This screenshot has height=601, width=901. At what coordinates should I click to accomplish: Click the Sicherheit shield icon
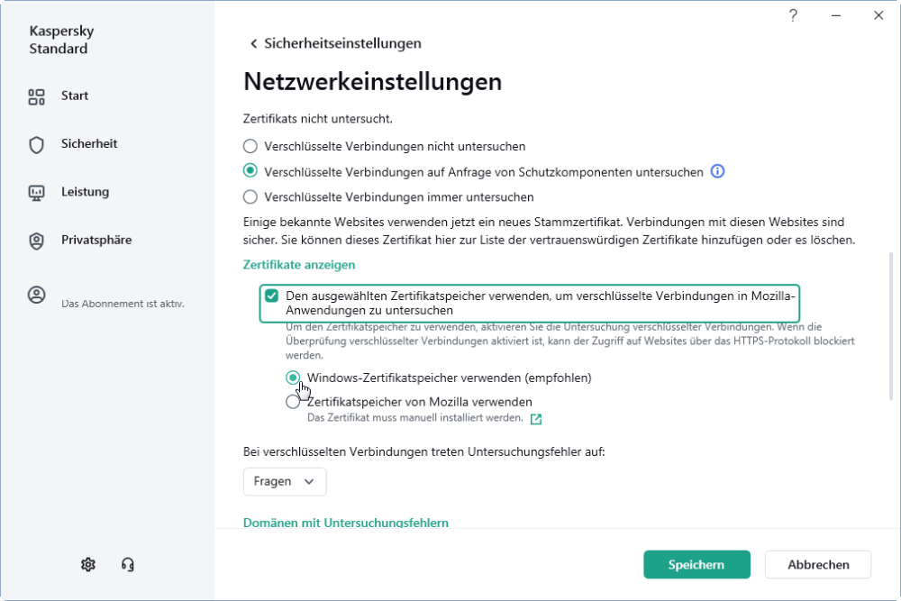37,144
